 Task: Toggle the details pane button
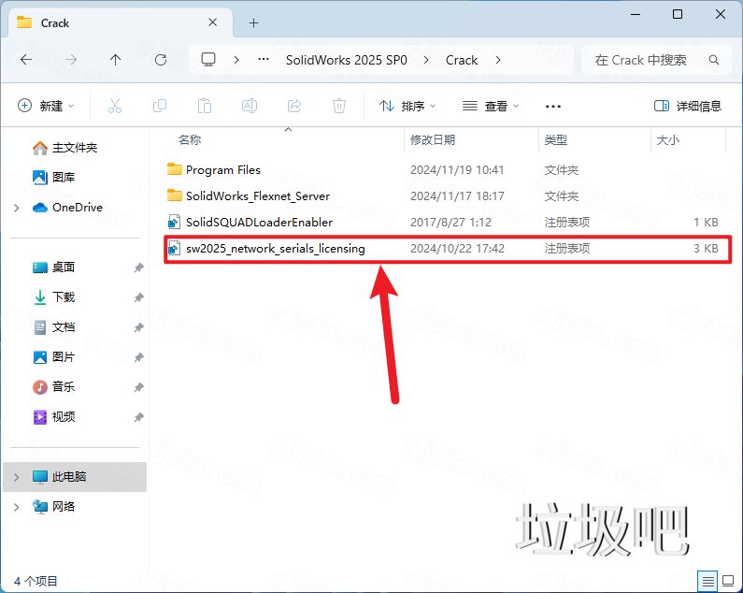(x=688, y=106)
